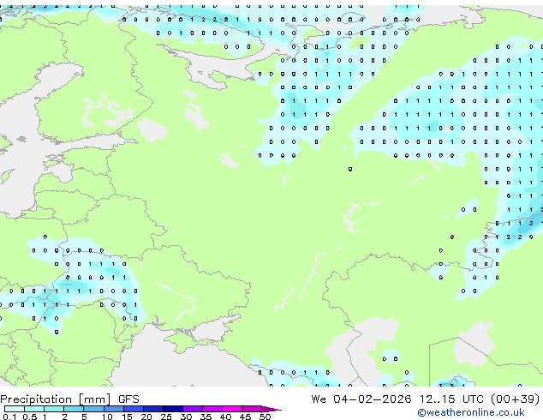Viewport: 543px width, 420px height.
Task: Click the legend value label '0.5'
Action: (29, 417)
